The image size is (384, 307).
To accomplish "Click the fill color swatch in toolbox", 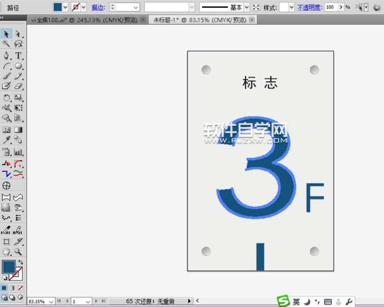I will (x=8, y=267).
